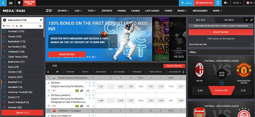Bet on odds 1.24 for KB Stars

pyautogui.click(x=101, y=87)
